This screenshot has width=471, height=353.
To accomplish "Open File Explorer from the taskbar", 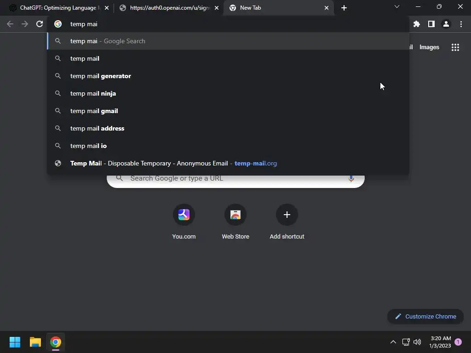I will [x=35, y=342].
